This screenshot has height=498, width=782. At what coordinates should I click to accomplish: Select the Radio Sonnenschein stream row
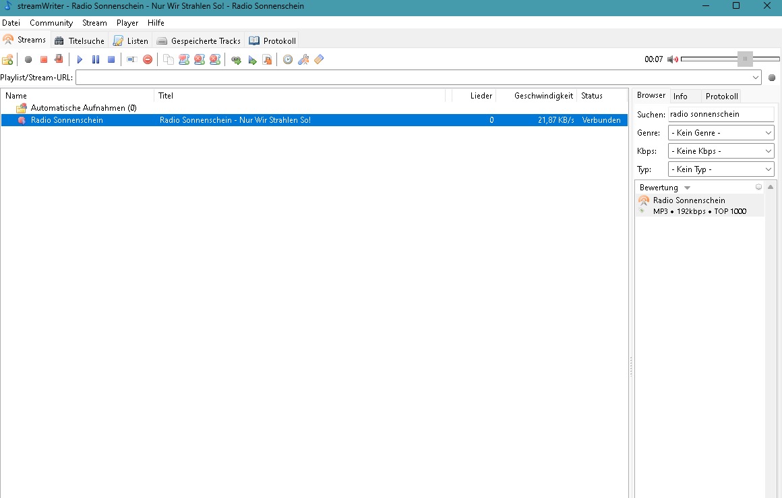coord(314,120)
